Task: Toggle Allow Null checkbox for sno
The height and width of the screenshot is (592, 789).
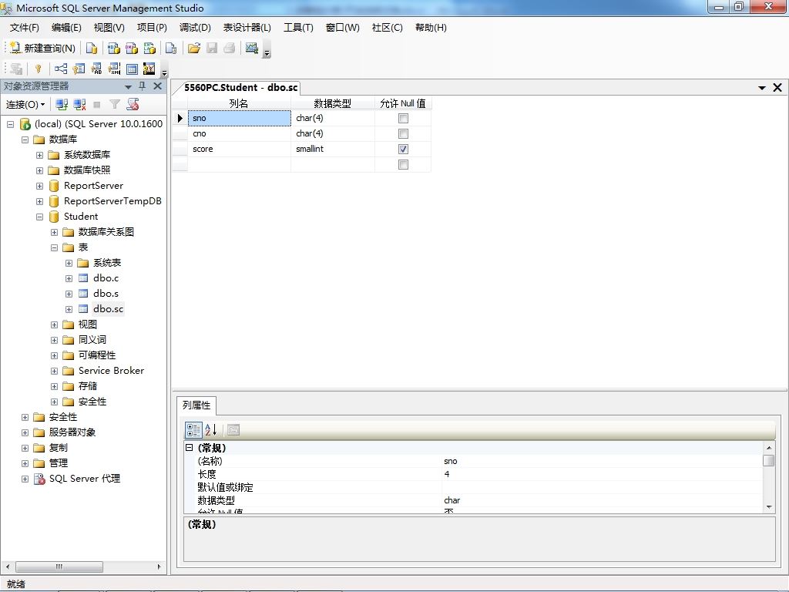Action: (403, 118)
